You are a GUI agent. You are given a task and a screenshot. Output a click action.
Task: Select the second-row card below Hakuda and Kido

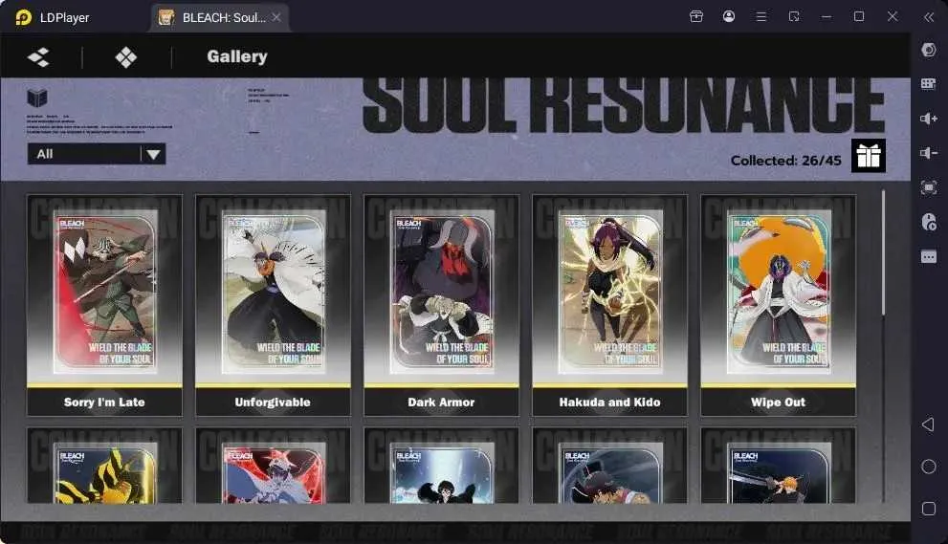(609, 466)
